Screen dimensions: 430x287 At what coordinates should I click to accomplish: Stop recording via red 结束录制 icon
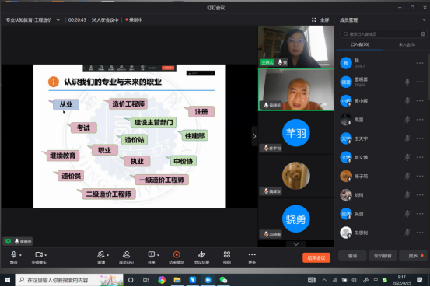pyautogui.click(x=177, y=255)
